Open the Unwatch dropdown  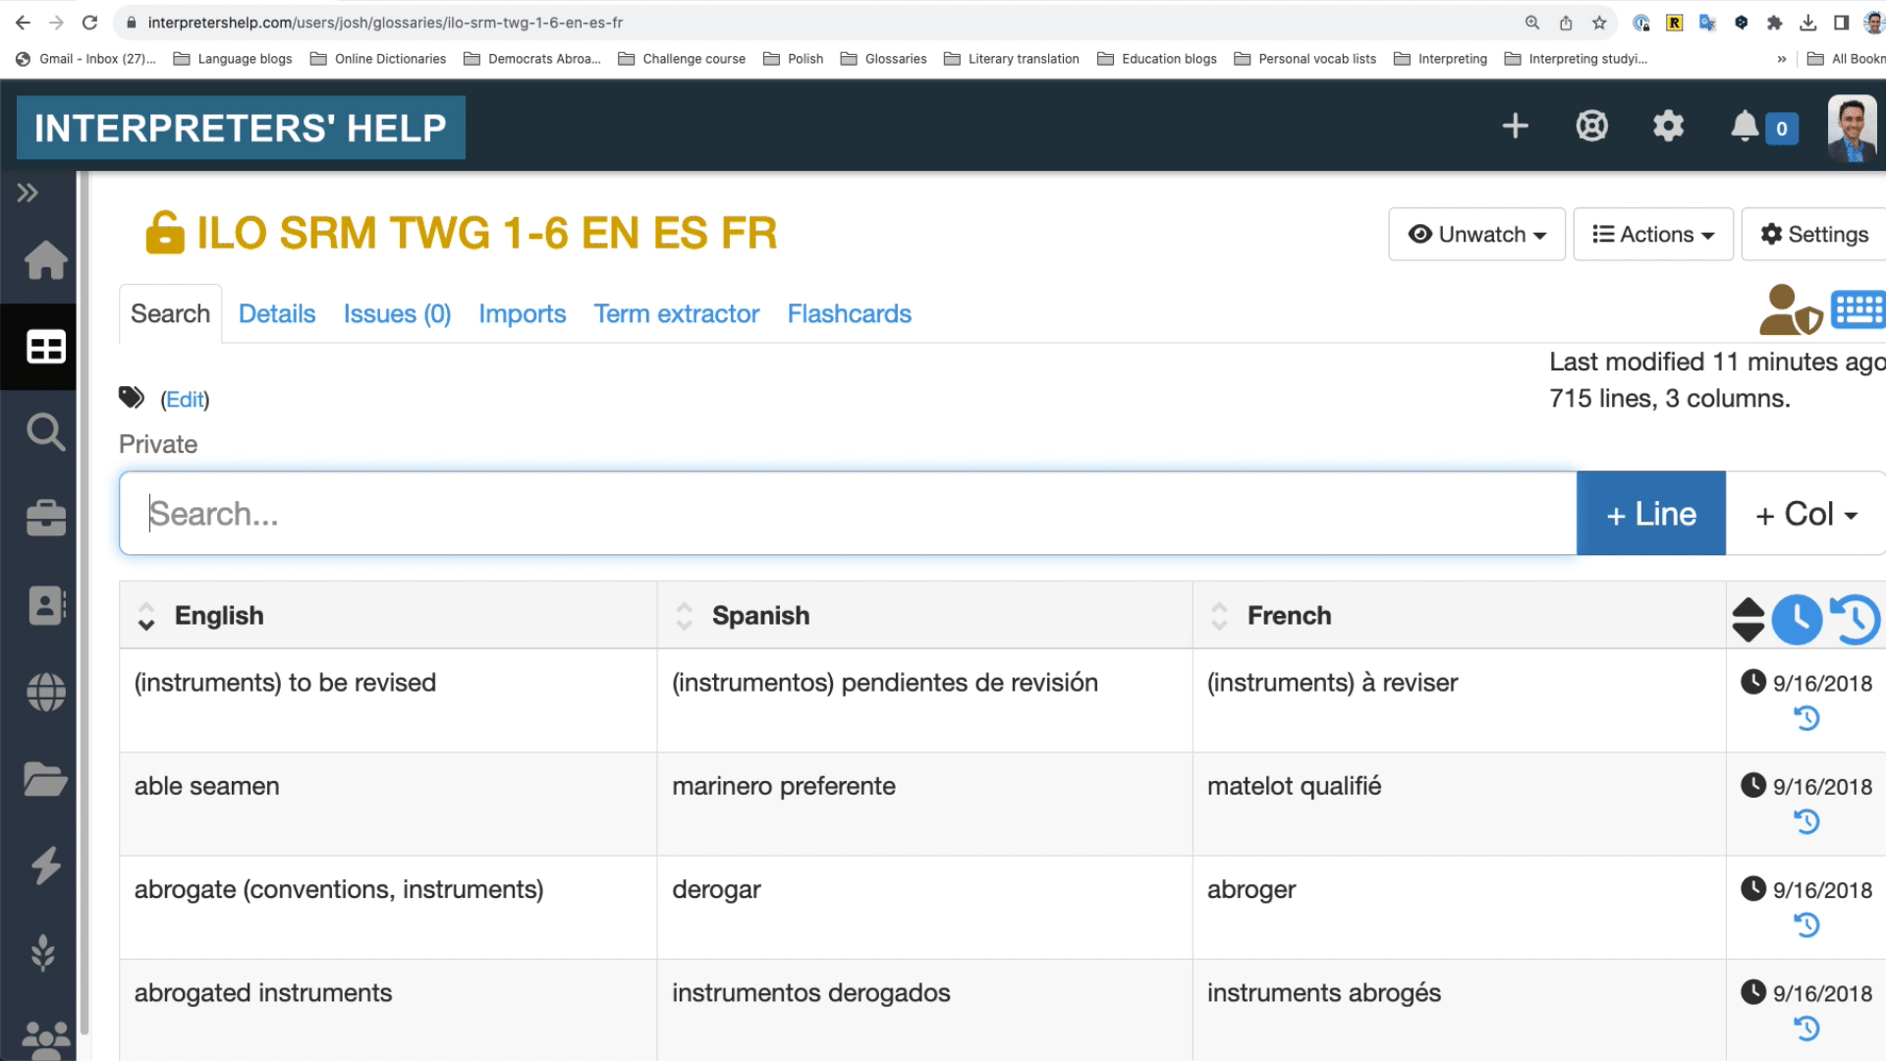[1476, 234]
